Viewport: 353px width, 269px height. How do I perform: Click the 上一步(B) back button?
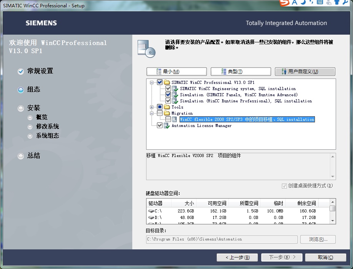pos(237,257)
